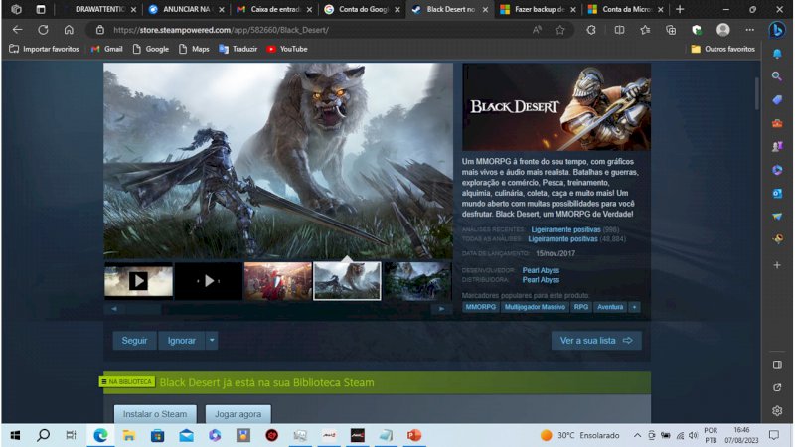This screenshot has height=447, width=795.
Task: Open the browser home page icon
Action: (69, 30)
